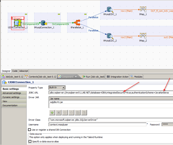Click into the Username field

97,125
